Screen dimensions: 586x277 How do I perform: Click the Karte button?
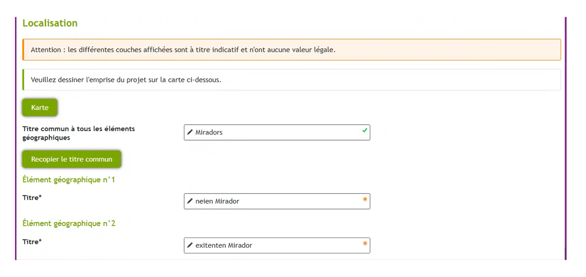click(40, 108)
